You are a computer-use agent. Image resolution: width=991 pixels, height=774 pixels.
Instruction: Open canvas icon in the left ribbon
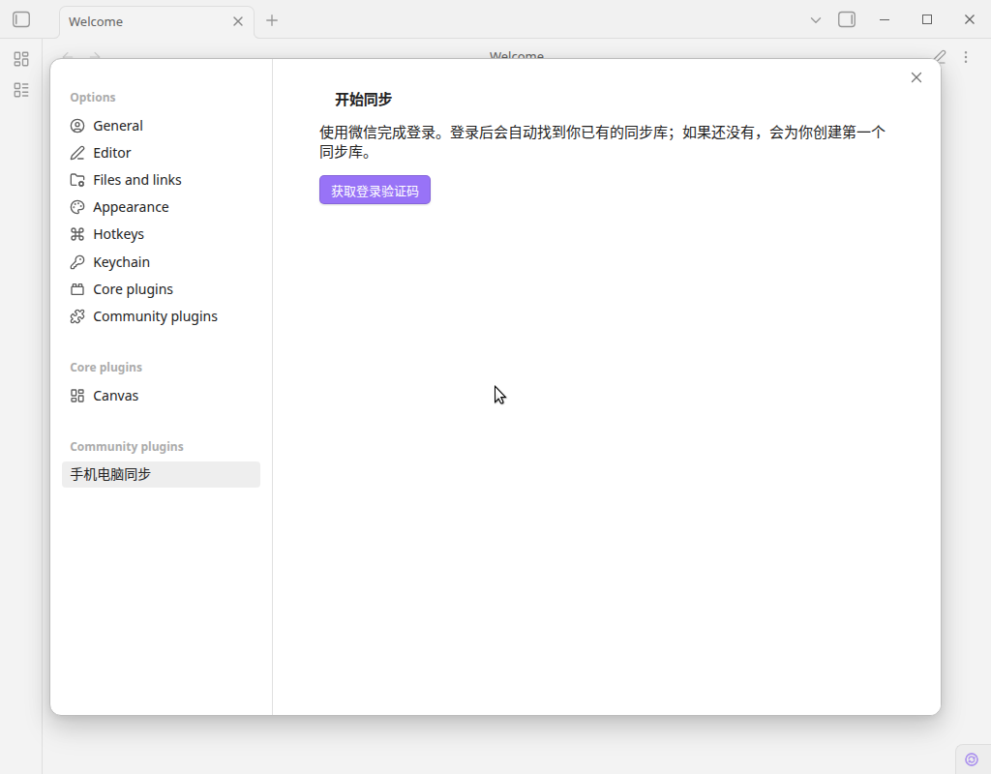[21, 59]
